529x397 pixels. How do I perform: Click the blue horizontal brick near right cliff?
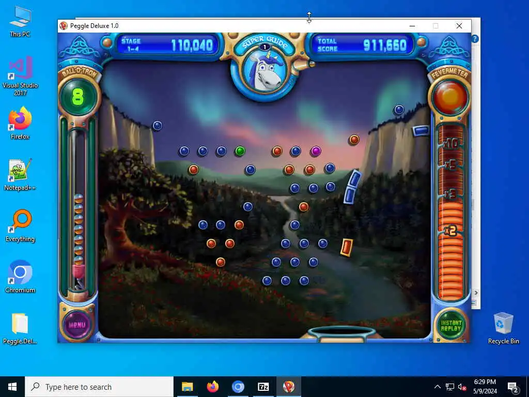tap(421, 131)
